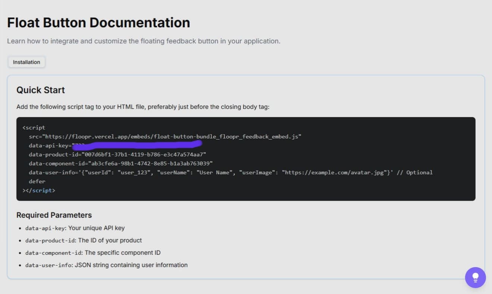The width and height of the screenshot is (492, 294).
Task: Click the data-user-info parameter description
Action: click(105, 265)
